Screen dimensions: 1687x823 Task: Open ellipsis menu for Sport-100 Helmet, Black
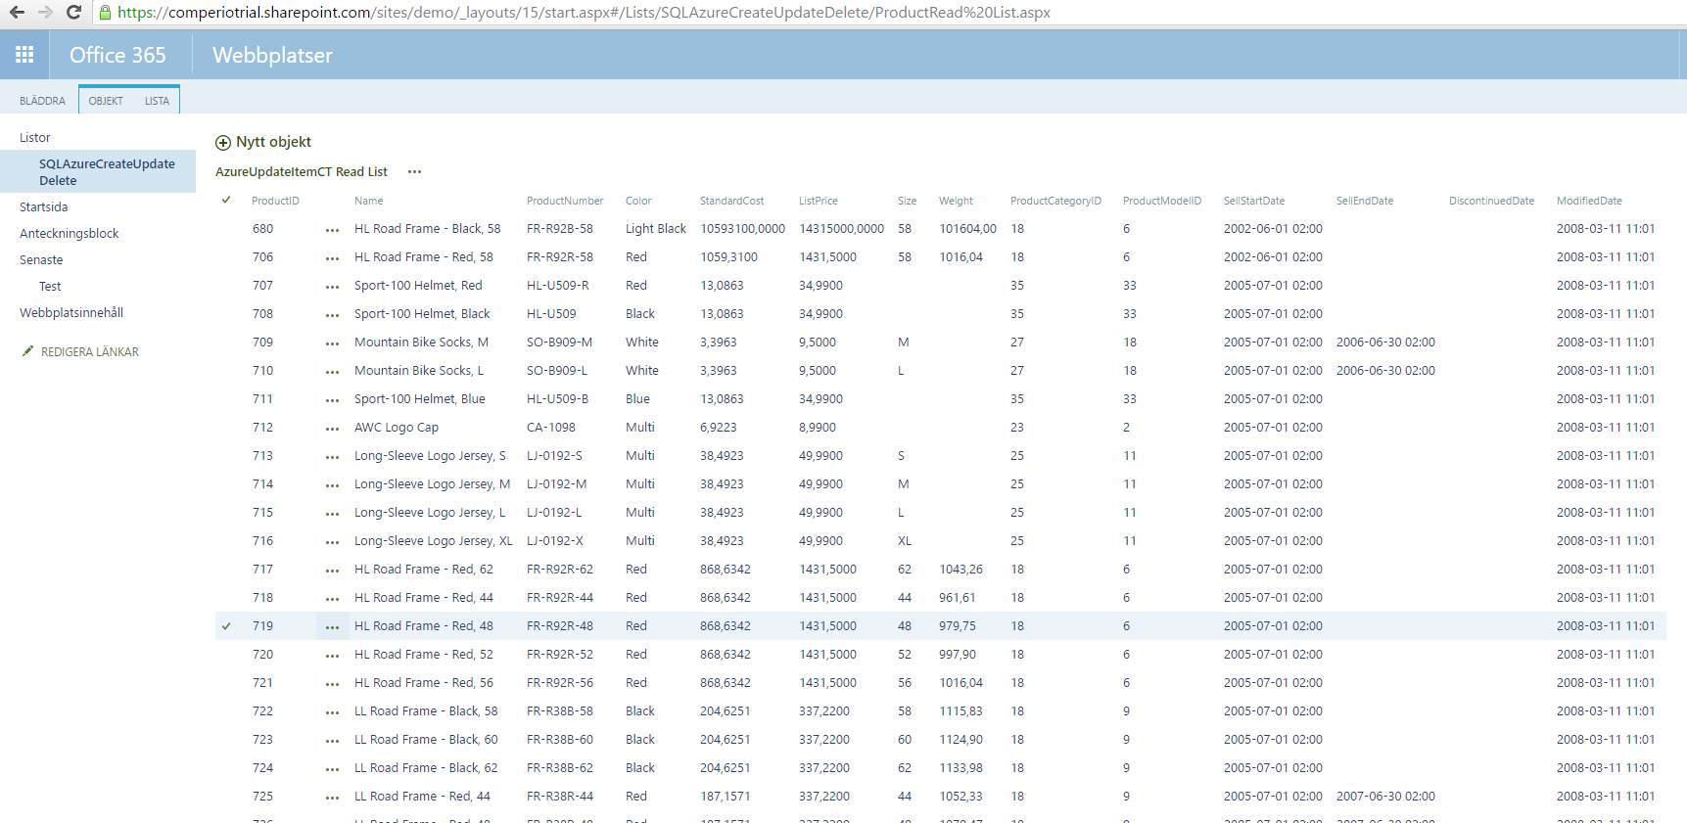pos(332,315)
